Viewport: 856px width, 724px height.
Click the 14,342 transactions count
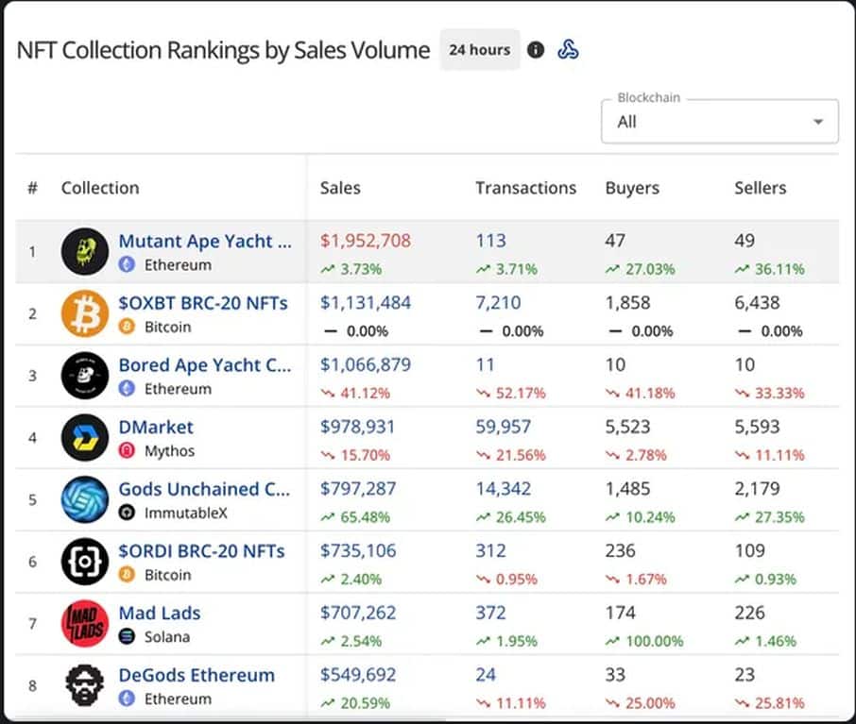point(503,489)
